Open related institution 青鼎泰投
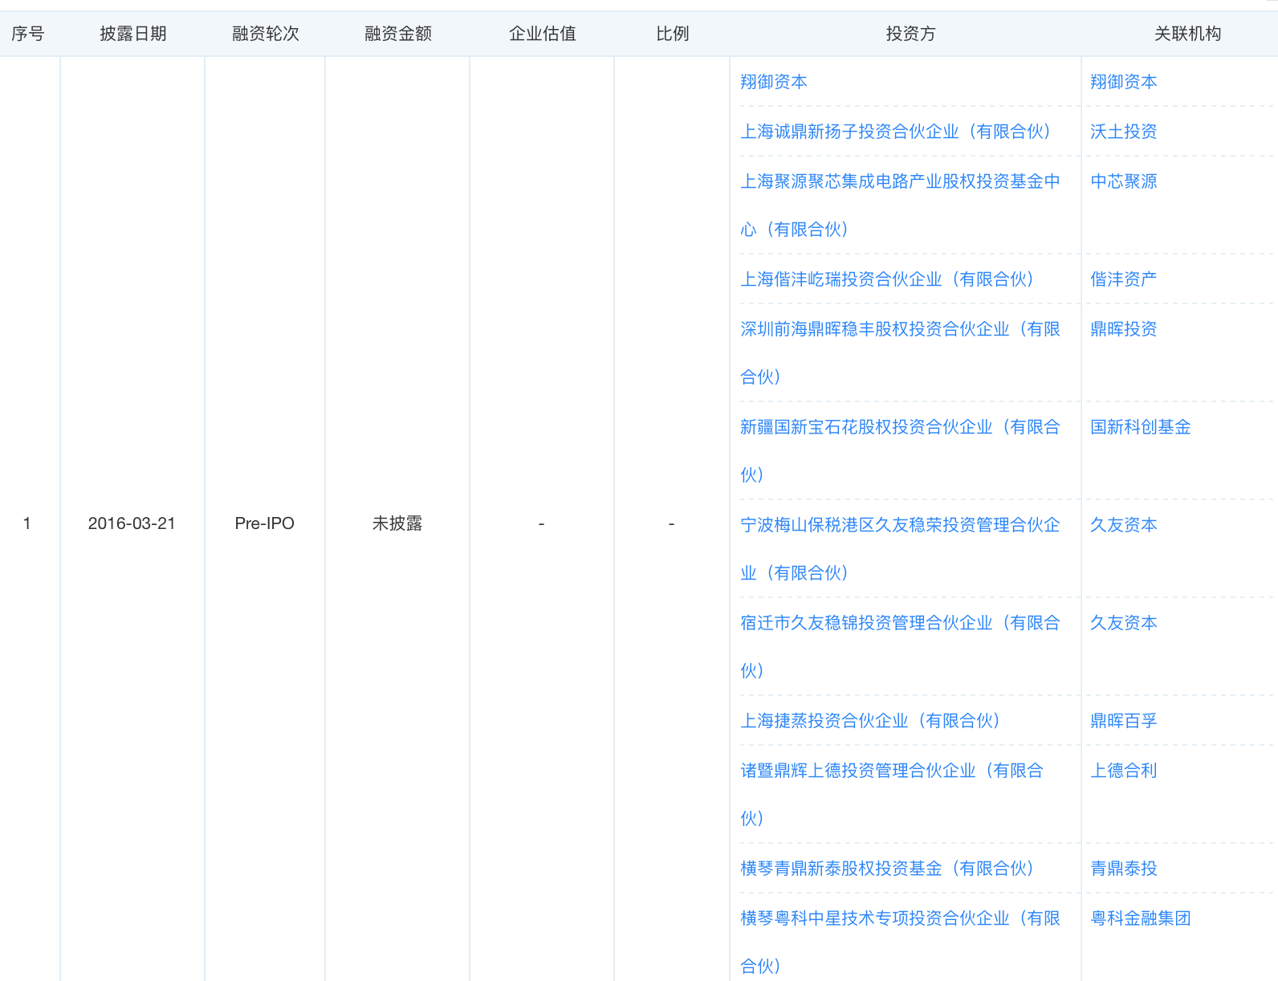This screenshot has height=981, width=1278. coord(1123,869)
